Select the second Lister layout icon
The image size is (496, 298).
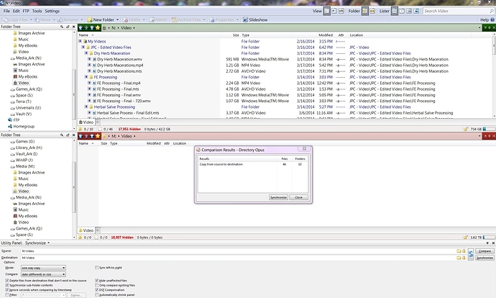[x=402, y=11]
